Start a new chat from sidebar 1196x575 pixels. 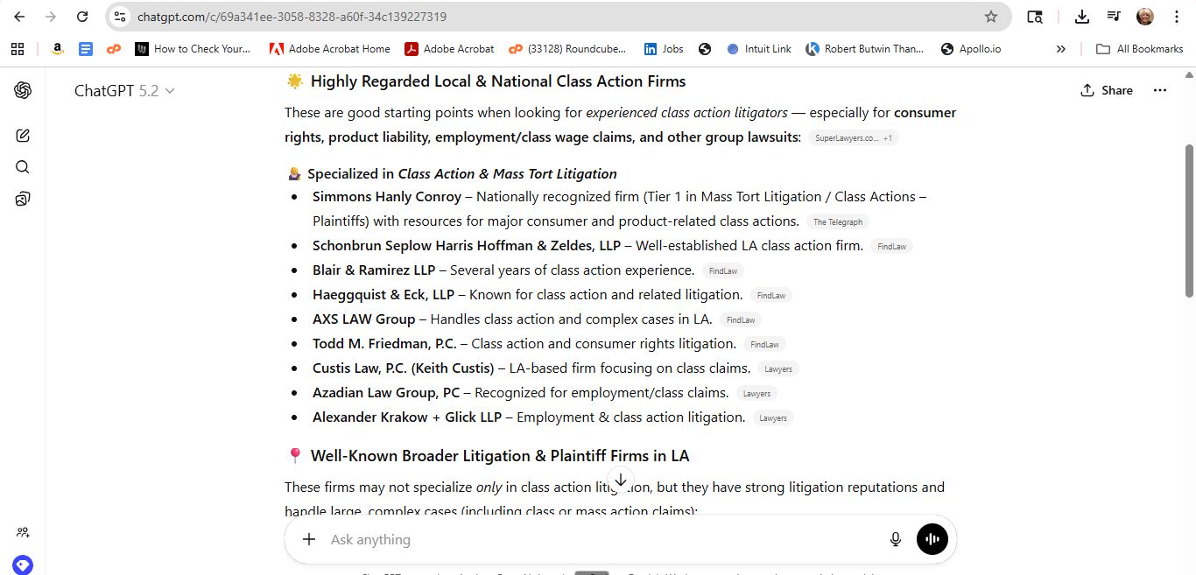click(23, 136)
